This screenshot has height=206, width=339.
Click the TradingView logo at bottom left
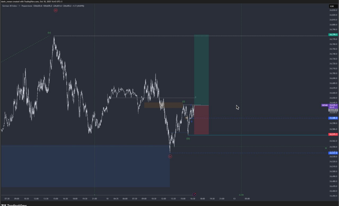[14, 205]
